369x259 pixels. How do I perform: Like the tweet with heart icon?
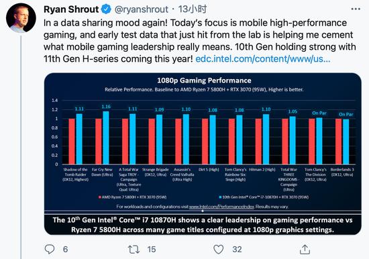tap(219, 250)
